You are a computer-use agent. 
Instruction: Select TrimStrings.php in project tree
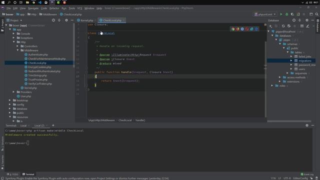pos(37,75)
